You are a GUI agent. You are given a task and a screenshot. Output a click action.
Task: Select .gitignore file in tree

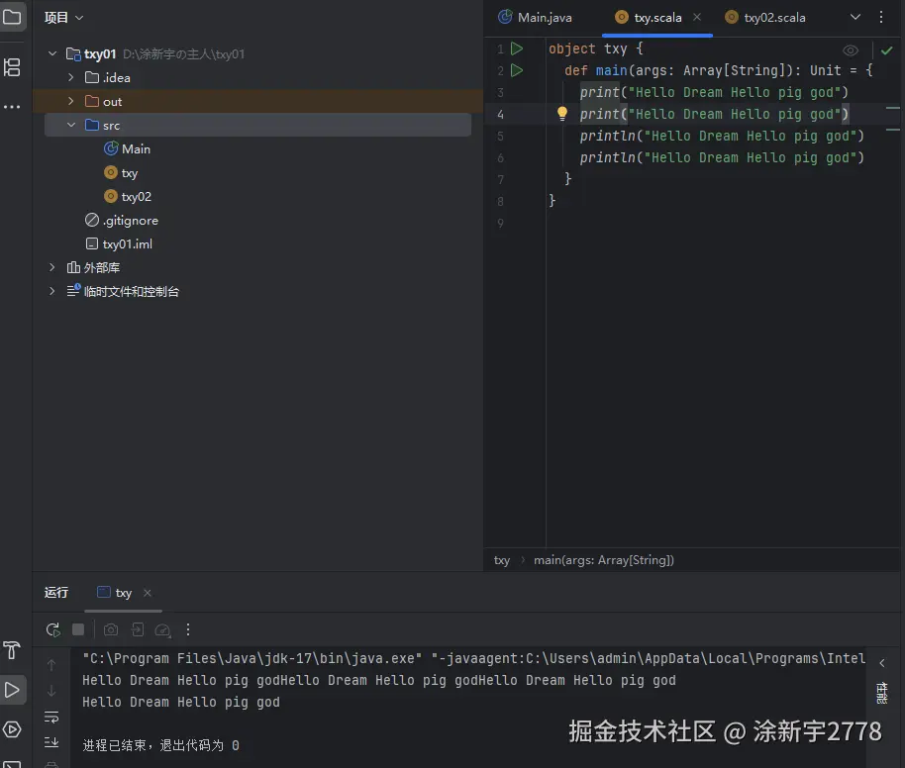pyautogui.click(x=122, y=220)
